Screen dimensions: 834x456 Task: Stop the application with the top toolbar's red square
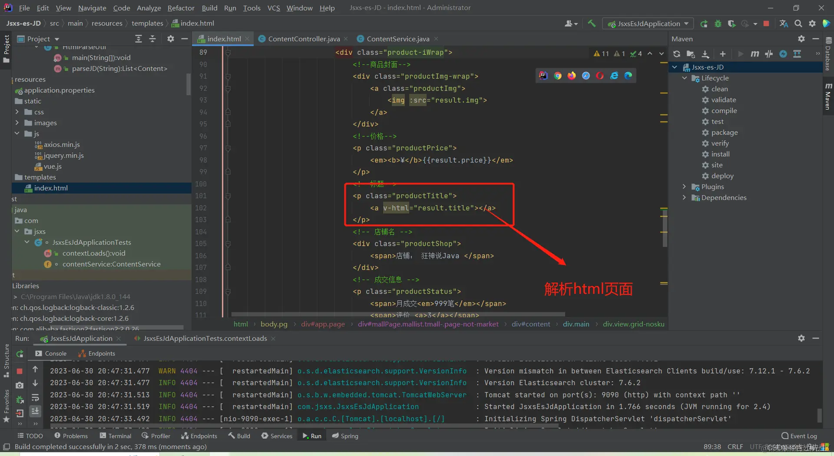766,23
